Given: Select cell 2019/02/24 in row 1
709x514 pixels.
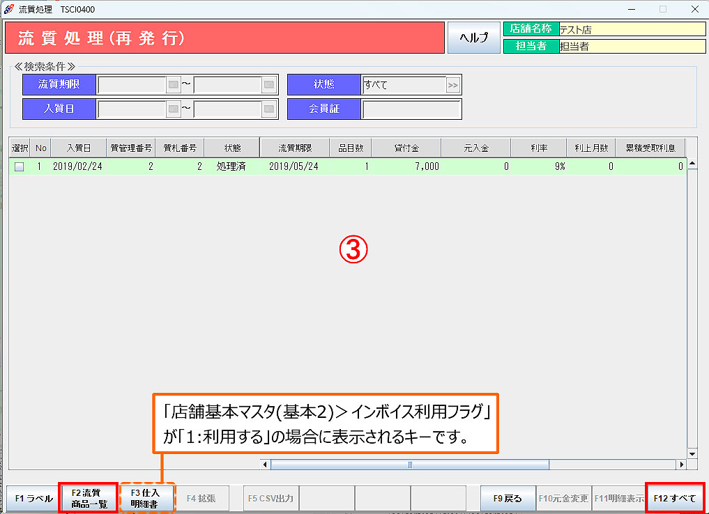Looking at the screenshot, I should 78,166.
